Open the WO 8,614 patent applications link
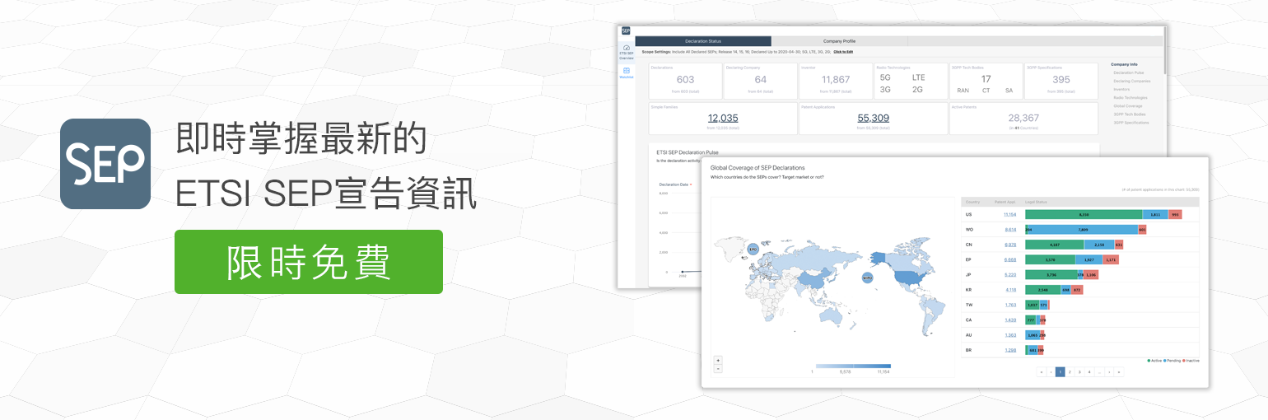 (1010, 230)
